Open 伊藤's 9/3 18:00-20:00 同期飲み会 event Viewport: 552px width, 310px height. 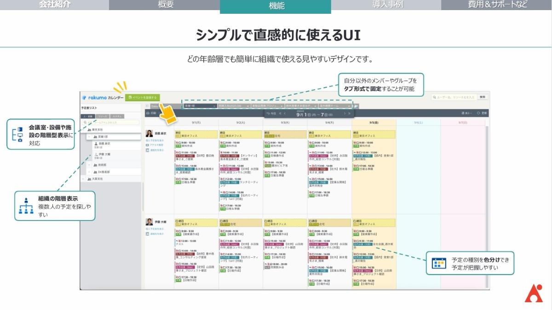coord(285,266)
